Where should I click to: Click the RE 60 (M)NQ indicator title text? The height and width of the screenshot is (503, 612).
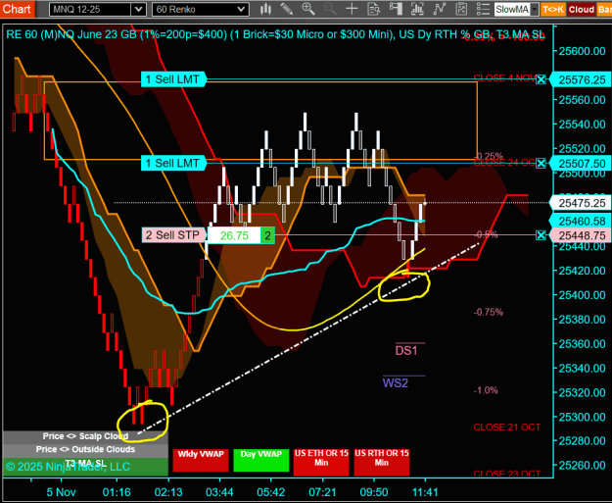(275, 34)
